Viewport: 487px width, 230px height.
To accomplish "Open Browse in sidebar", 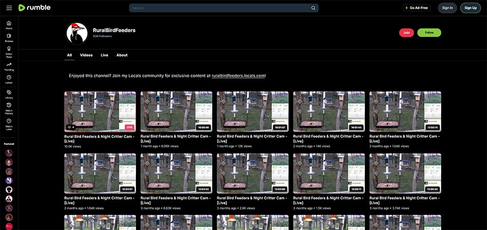I will pos(9,38).
